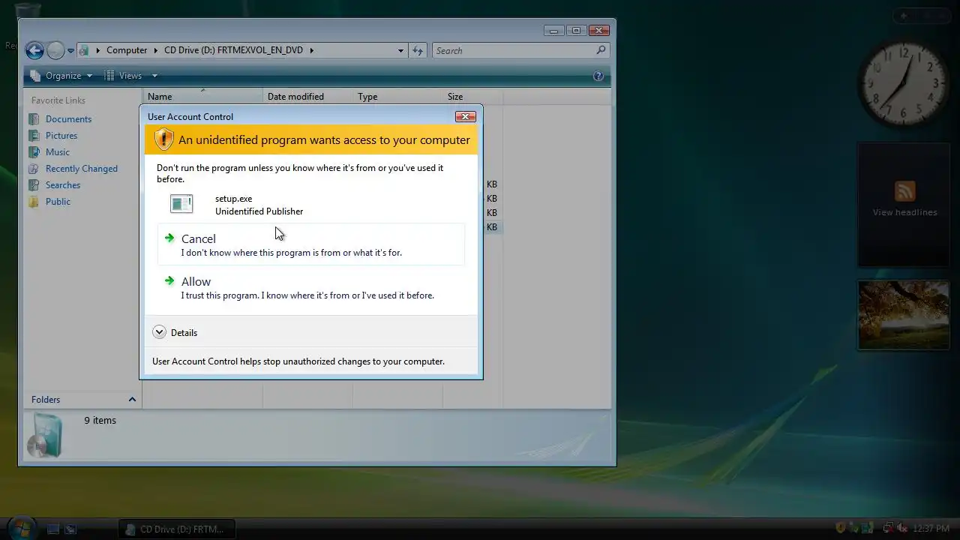Open Documents in Favorite Links
This screenshot has width=960, height=540.
[x=68, y=119]
